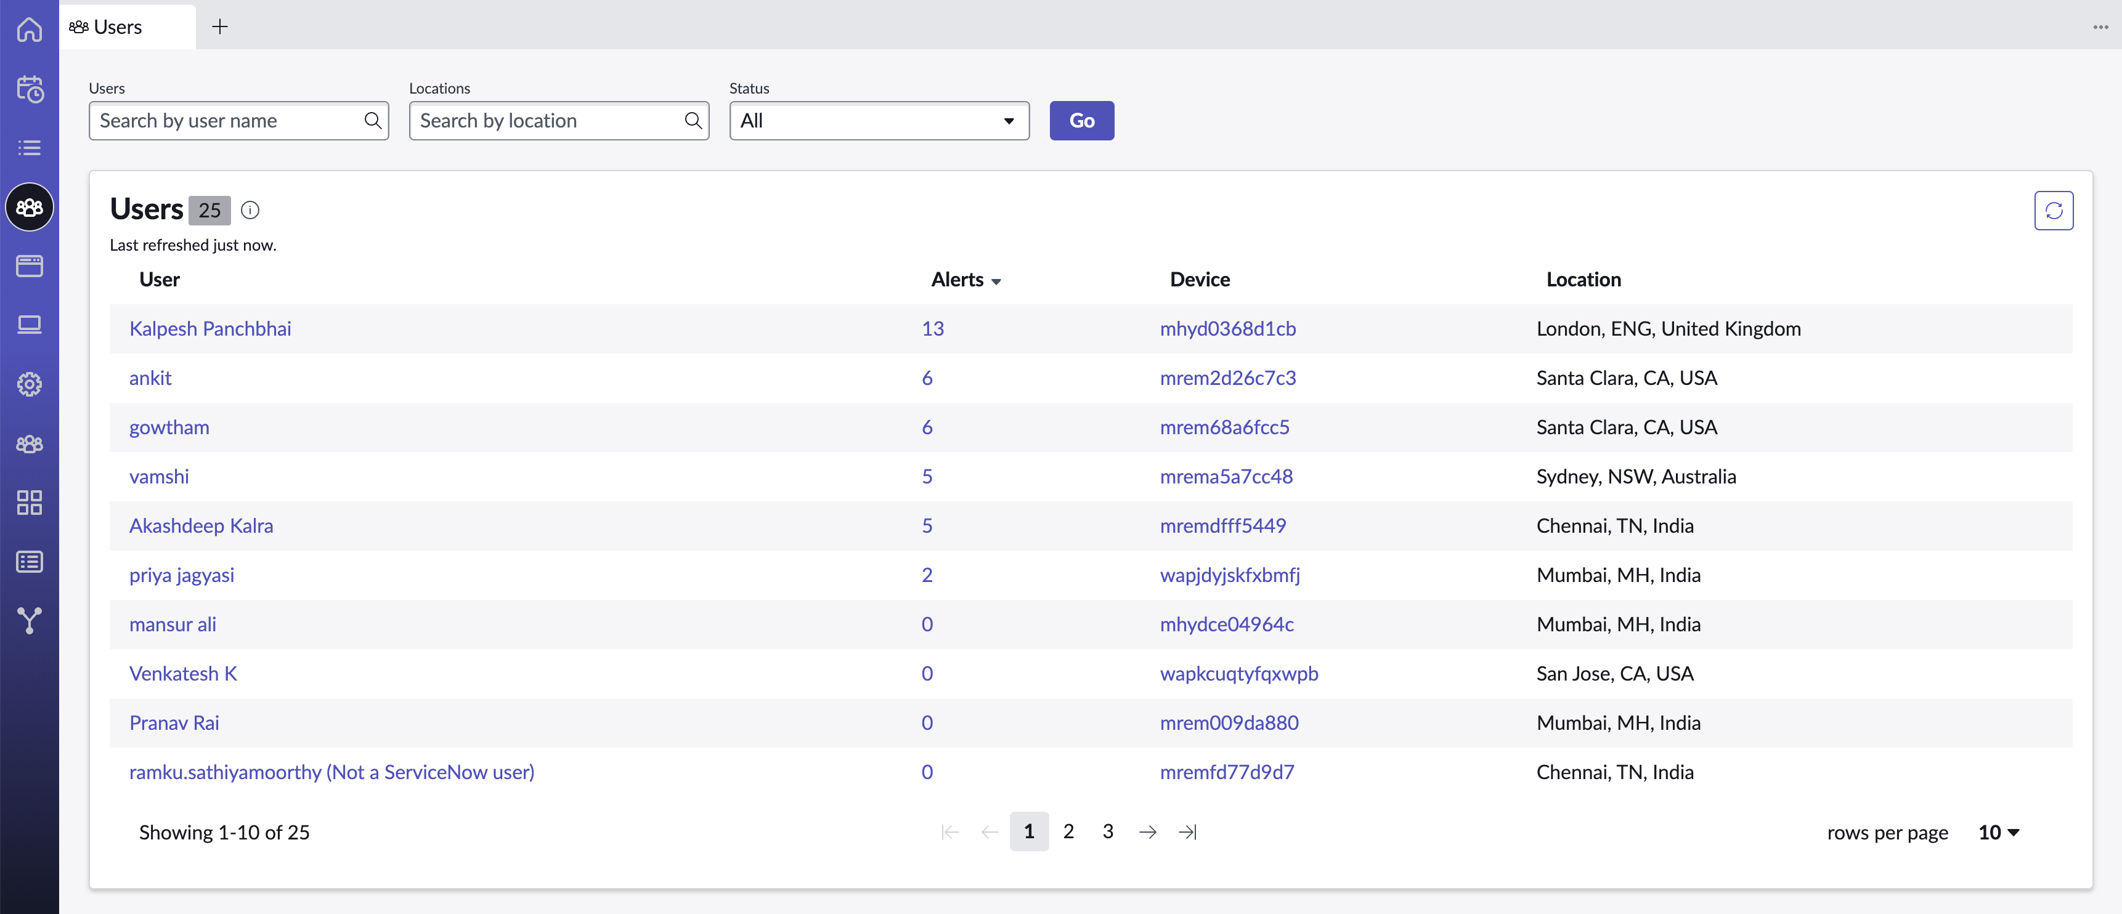Jump to the last page arrow
Viewport: 2122px width, 914px height.
pyautogui.click(x=1187, y=833)
